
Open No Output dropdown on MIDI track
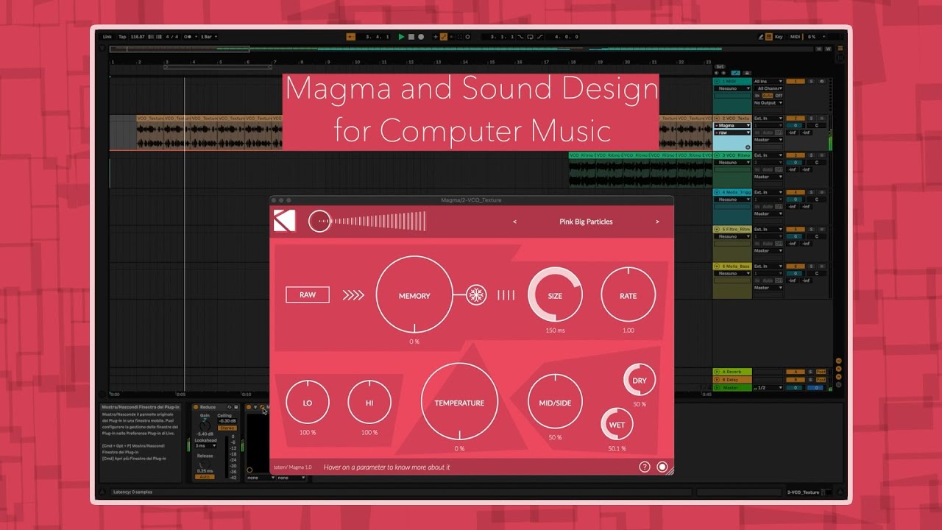(x=768, y=102)
